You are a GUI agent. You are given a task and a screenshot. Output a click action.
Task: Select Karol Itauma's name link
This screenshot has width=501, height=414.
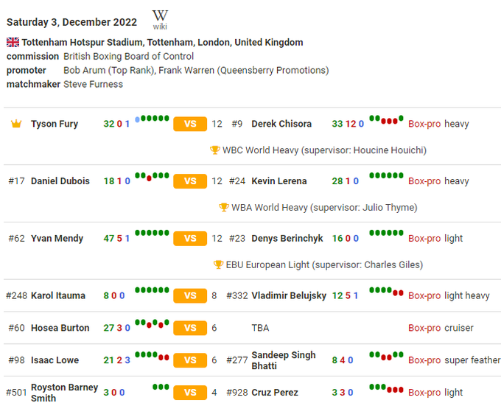tap(58, 295)
